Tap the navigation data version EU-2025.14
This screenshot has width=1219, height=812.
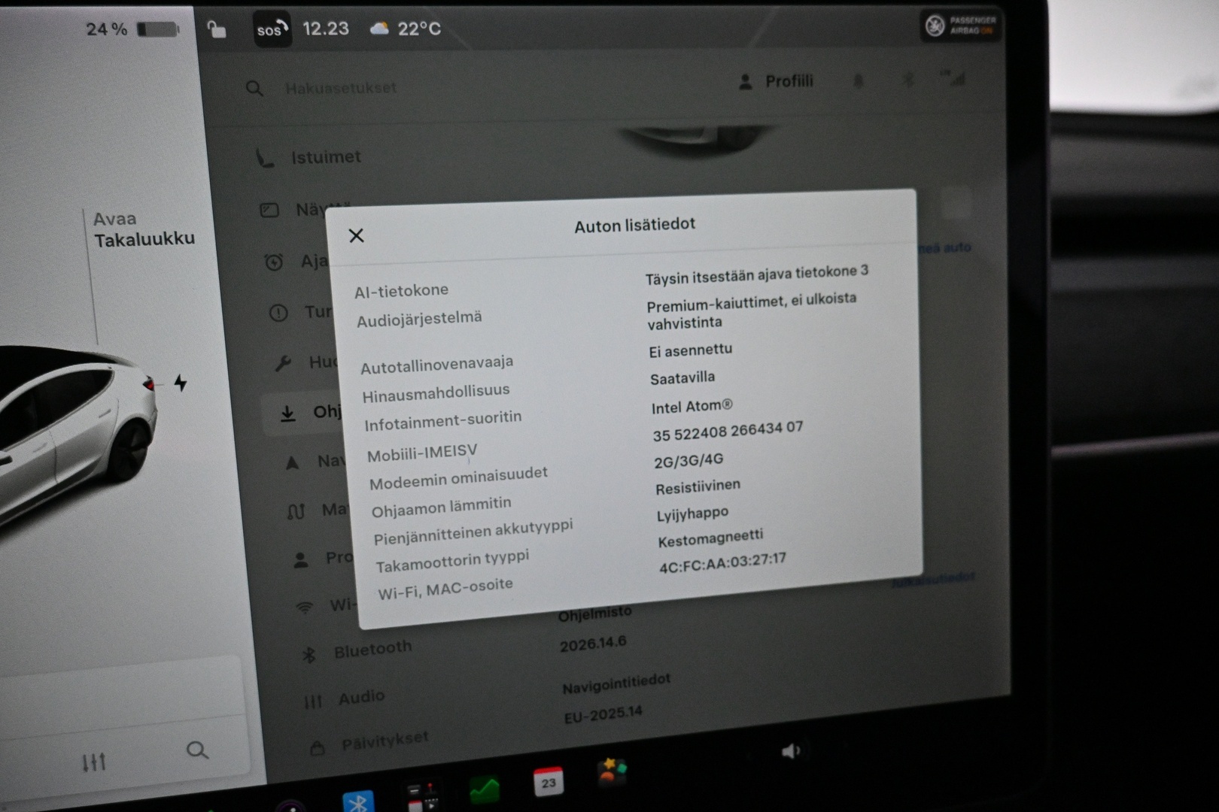[x=603, y=714]
